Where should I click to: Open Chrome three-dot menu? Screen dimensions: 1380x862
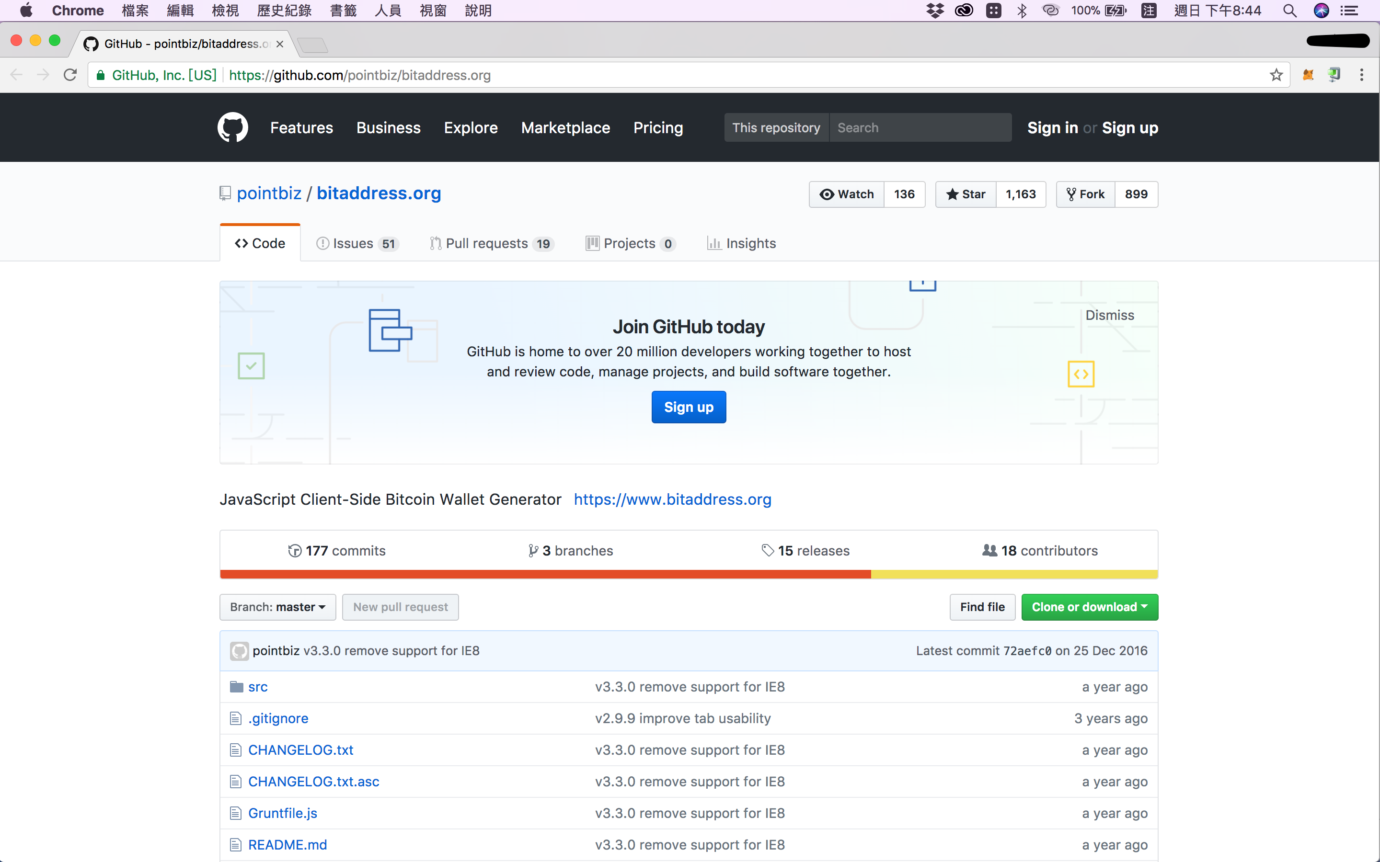click(x=1362, y=75)
